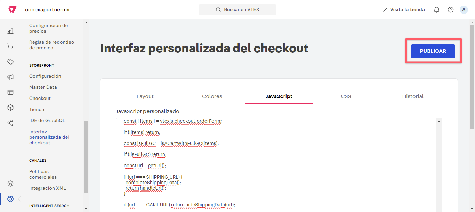Open the stacked layers apps icon
The image size is (475, 212).
10,184
